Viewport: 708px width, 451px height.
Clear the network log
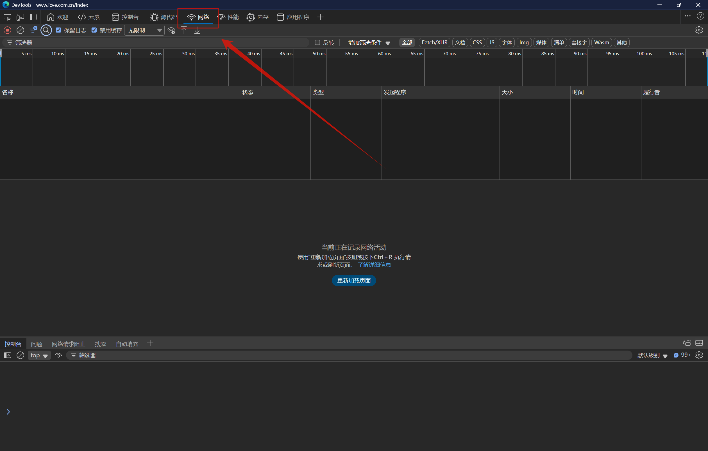point(20,30)
